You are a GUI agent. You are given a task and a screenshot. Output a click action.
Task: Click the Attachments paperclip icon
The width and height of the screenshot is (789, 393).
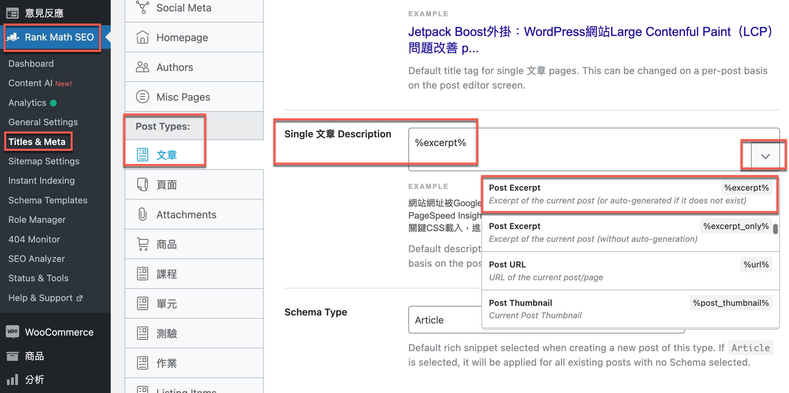pyautogui.click(x=142, y=214)
